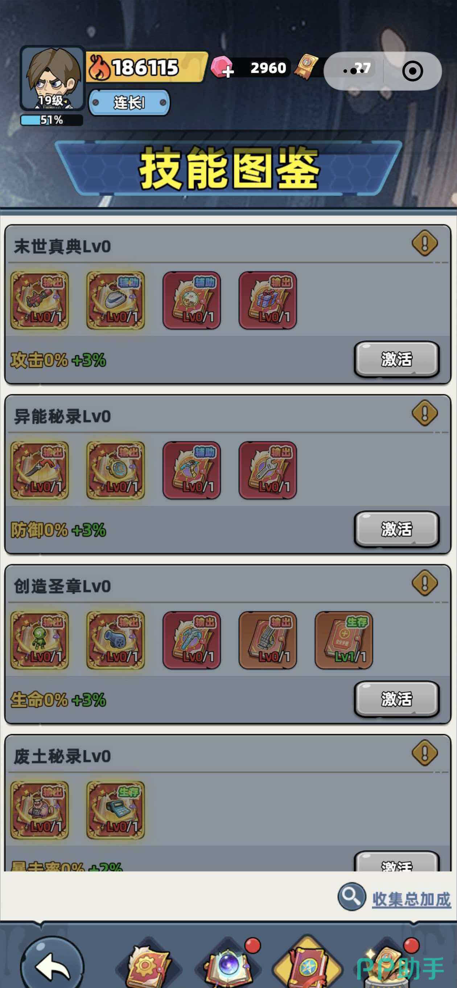Open the Lv1/1 生存 skill book
The image size is (457, 988).
click(x=343, y=640)
